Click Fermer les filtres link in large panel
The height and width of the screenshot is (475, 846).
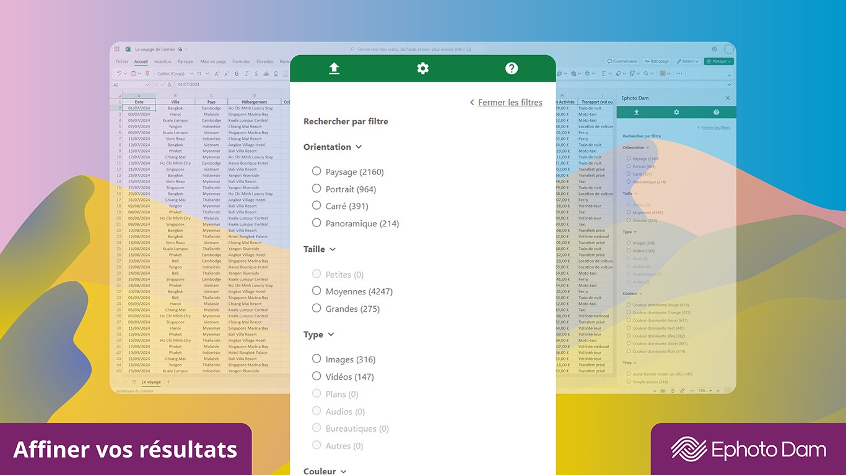pos(510,102)
